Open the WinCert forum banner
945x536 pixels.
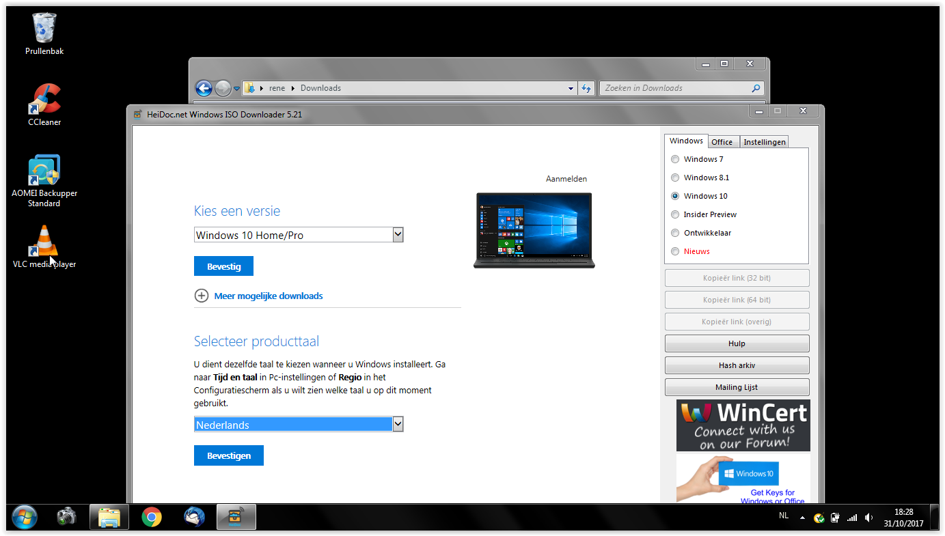pos(743,425)
